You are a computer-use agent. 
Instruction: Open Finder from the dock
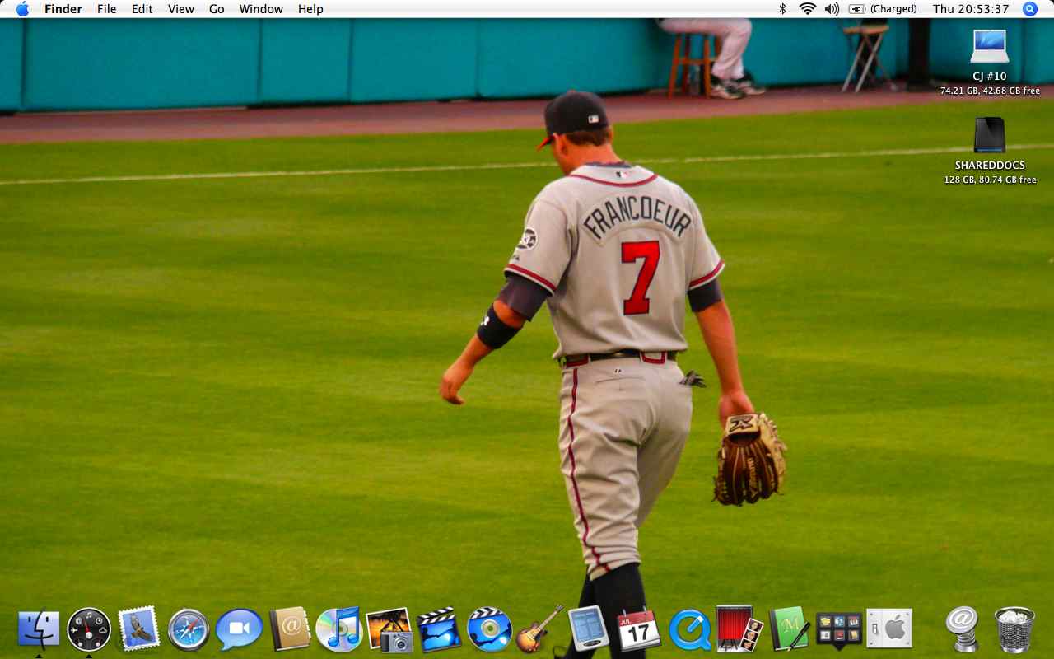(39, 629)
